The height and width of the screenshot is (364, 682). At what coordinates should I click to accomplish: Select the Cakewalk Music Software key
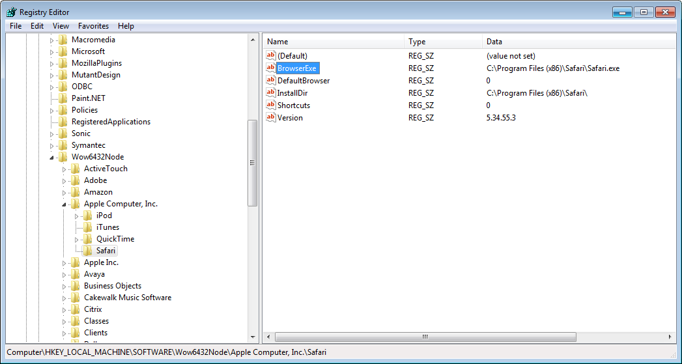point(127,298)
